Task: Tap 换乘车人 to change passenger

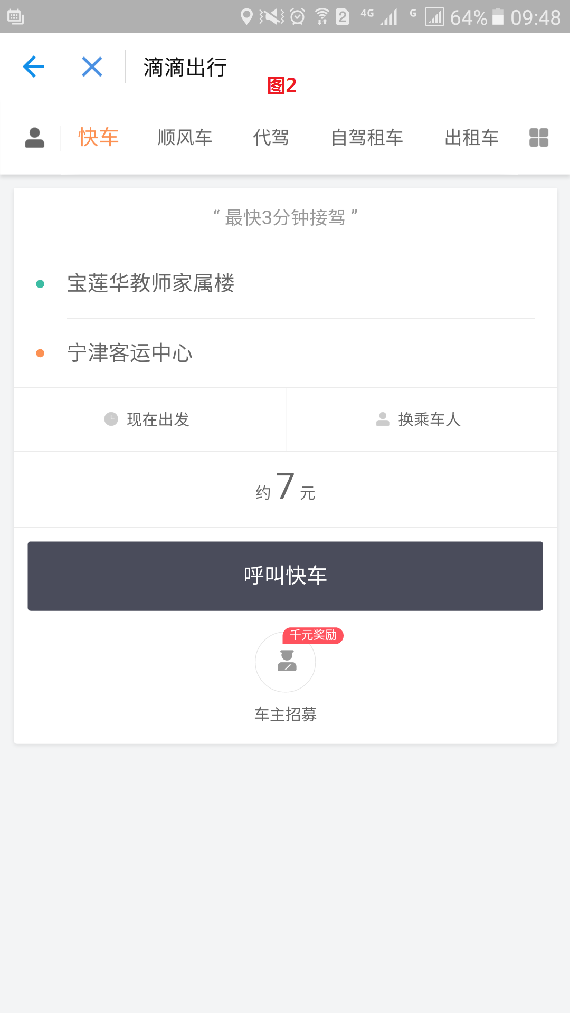Action: (429, 419)
